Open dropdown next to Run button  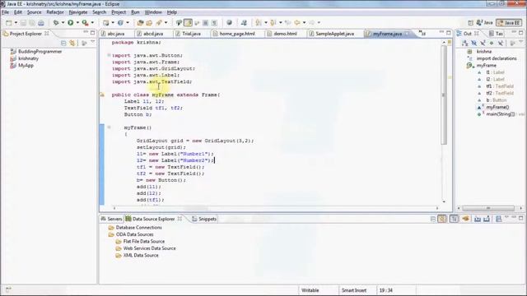(x=77, y=23)
